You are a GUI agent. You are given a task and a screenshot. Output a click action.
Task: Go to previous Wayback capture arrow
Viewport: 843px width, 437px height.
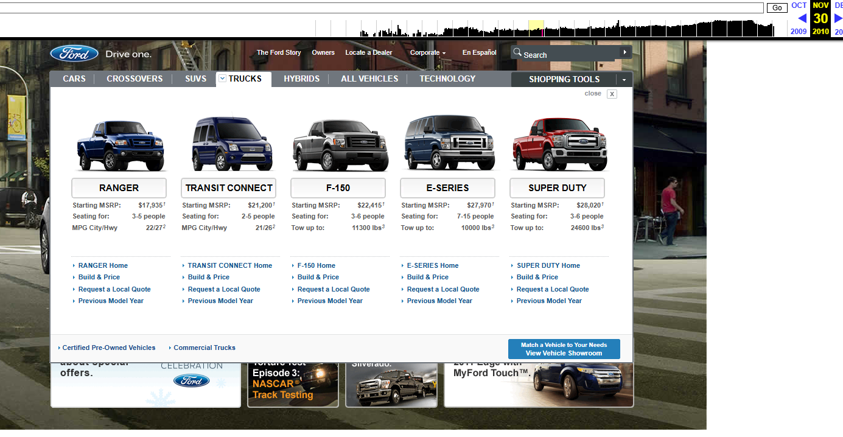802,18
